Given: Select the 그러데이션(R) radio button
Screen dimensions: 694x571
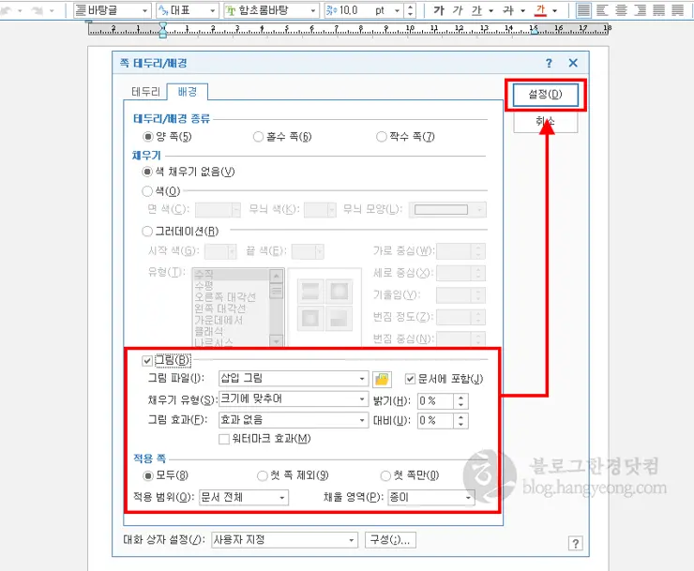Looking at the screenshot, I should pyautogui.click(x=147, y=231).
